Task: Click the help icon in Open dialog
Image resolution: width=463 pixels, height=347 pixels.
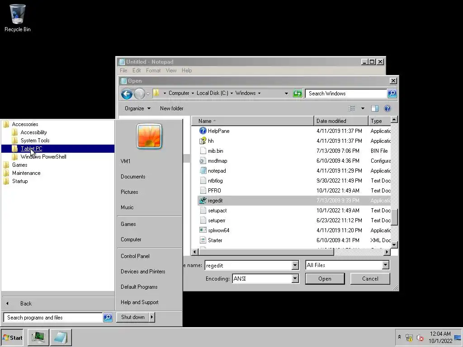Action: [387, 108]
